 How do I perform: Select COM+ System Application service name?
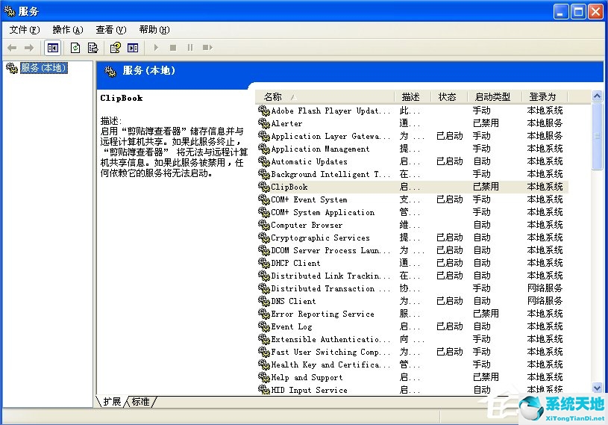(322, 212)
